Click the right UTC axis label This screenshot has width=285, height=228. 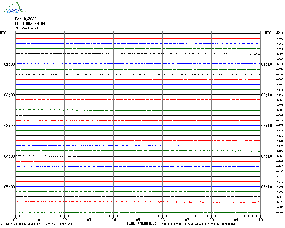[x=268, y=33]
